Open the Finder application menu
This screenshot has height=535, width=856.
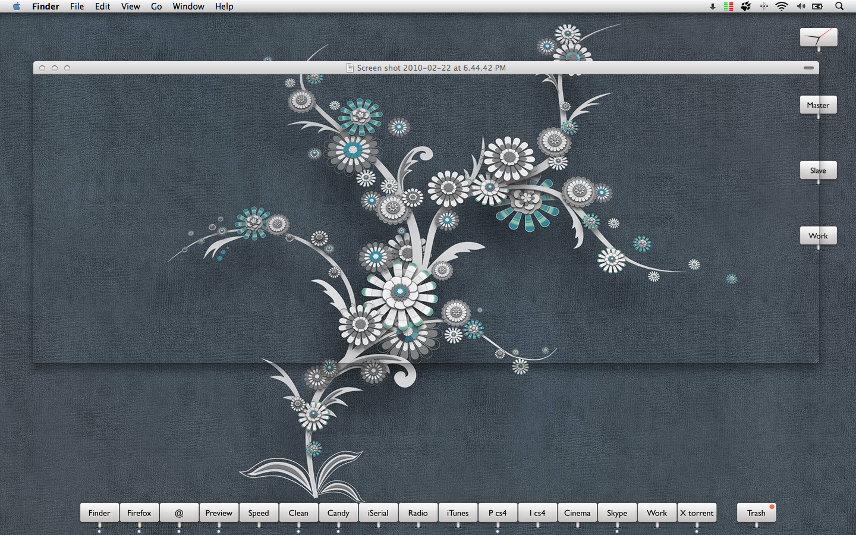pyautogui.click(x=46, y=7)
